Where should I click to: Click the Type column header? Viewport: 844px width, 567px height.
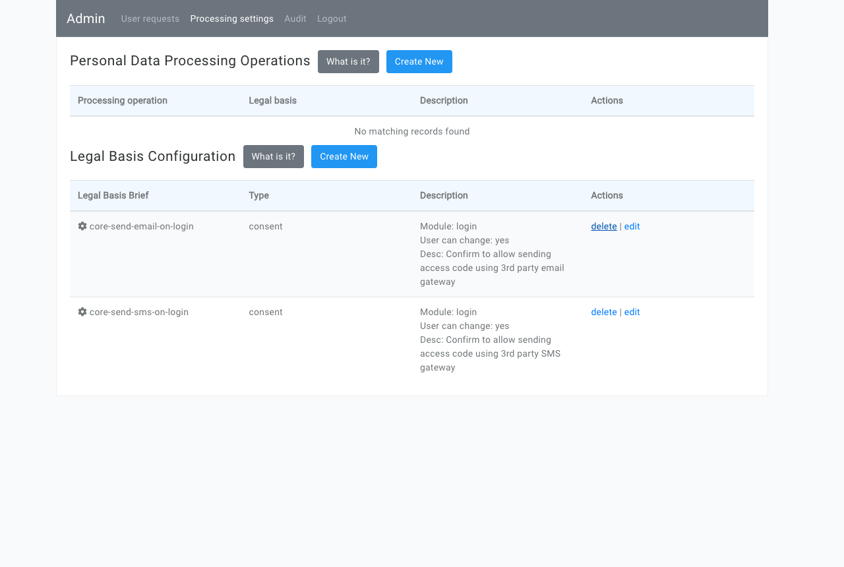(326, 196)
